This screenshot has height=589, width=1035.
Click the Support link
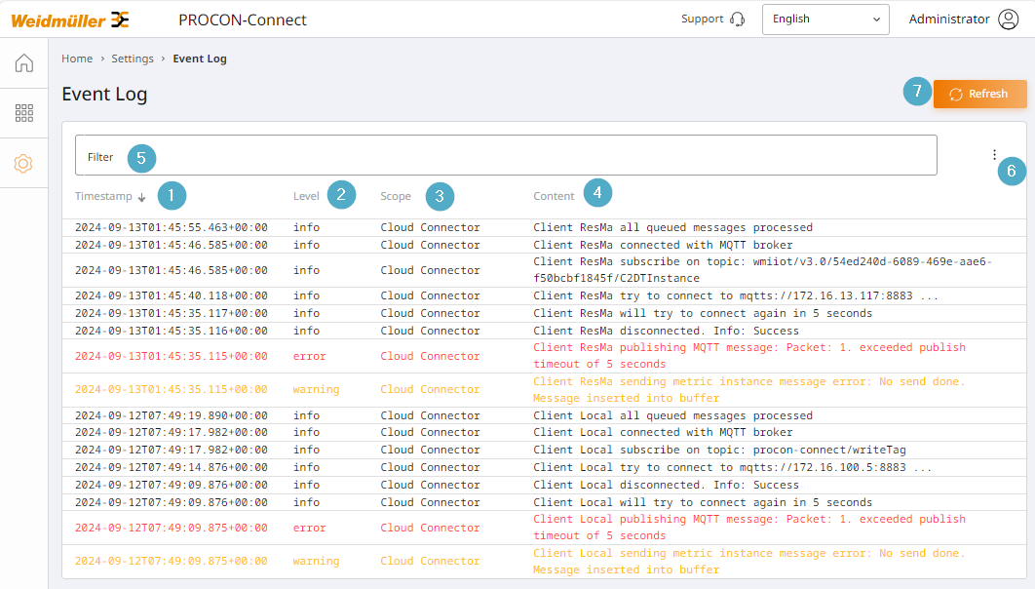(703, 20)
